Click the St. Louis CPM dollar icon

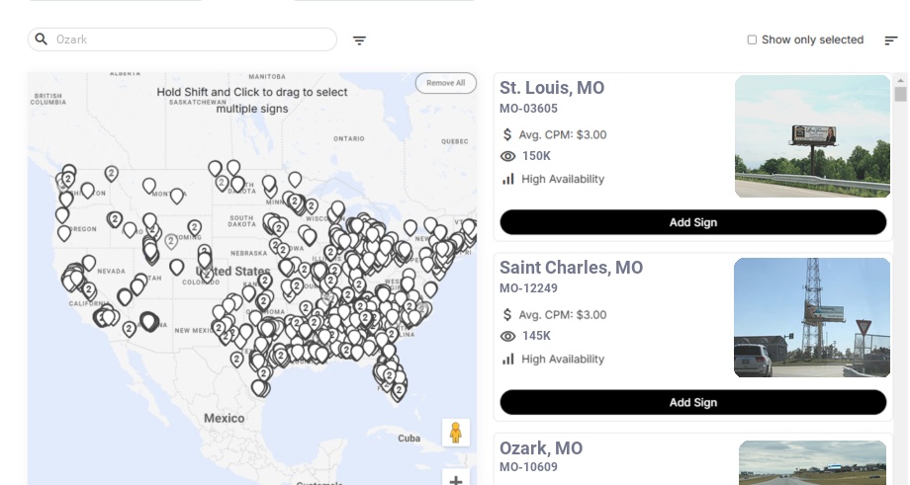pos(508,134)
